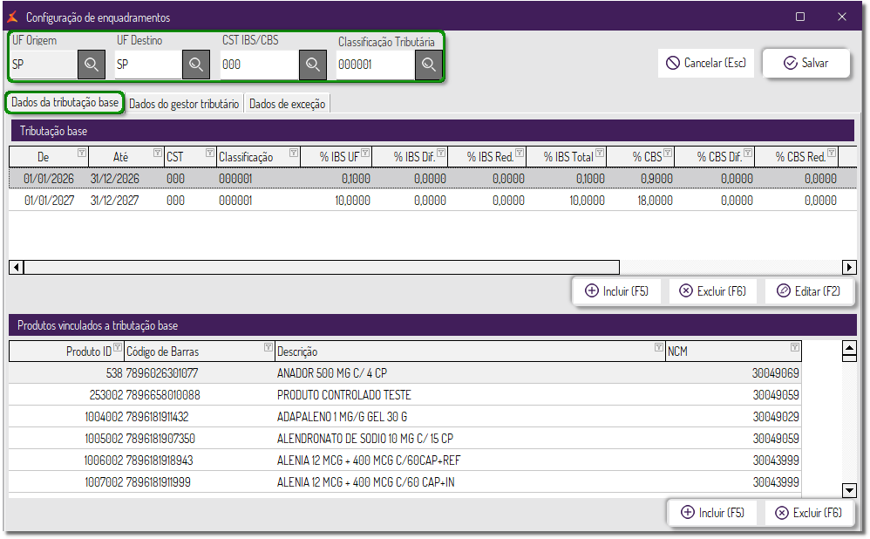870x539 pixels.
Task: Click the UF Origem input field
Action: [44, 65]
